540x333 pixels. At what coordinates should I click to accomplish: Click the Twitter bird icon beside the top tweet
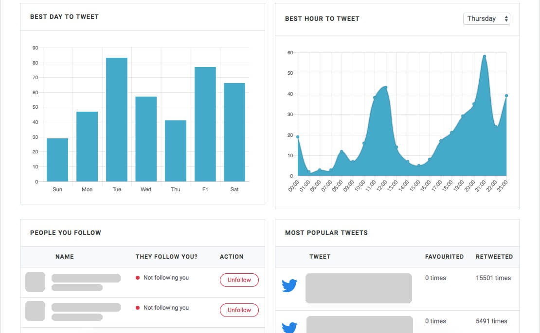pos(289,286)
